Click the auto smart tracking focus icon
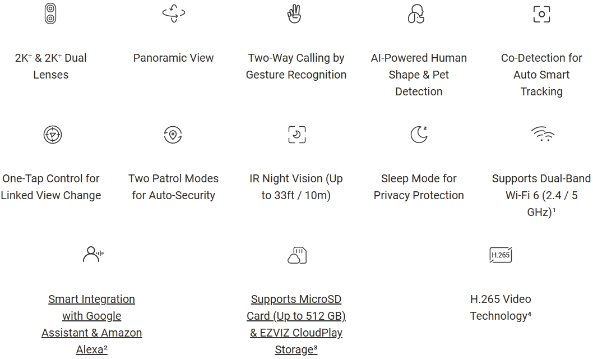 (x=541, y=14)
